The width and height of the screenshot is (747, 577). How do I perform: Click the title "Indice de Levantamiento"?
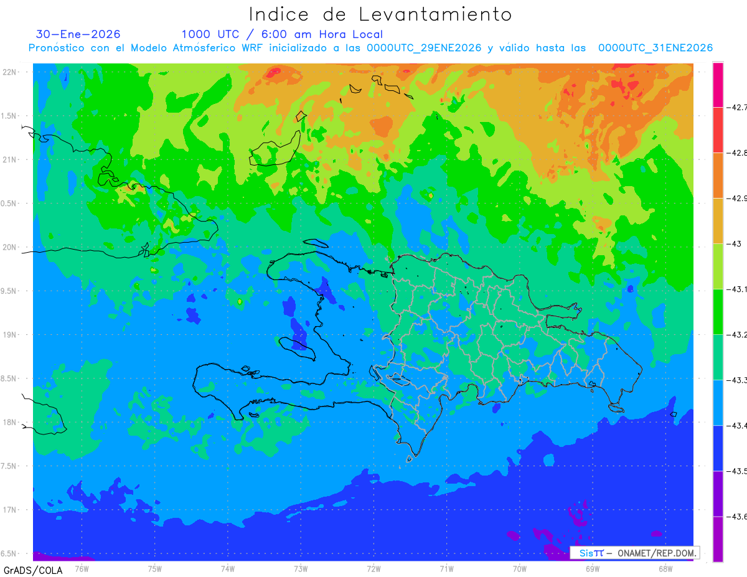tap(380, 14)
